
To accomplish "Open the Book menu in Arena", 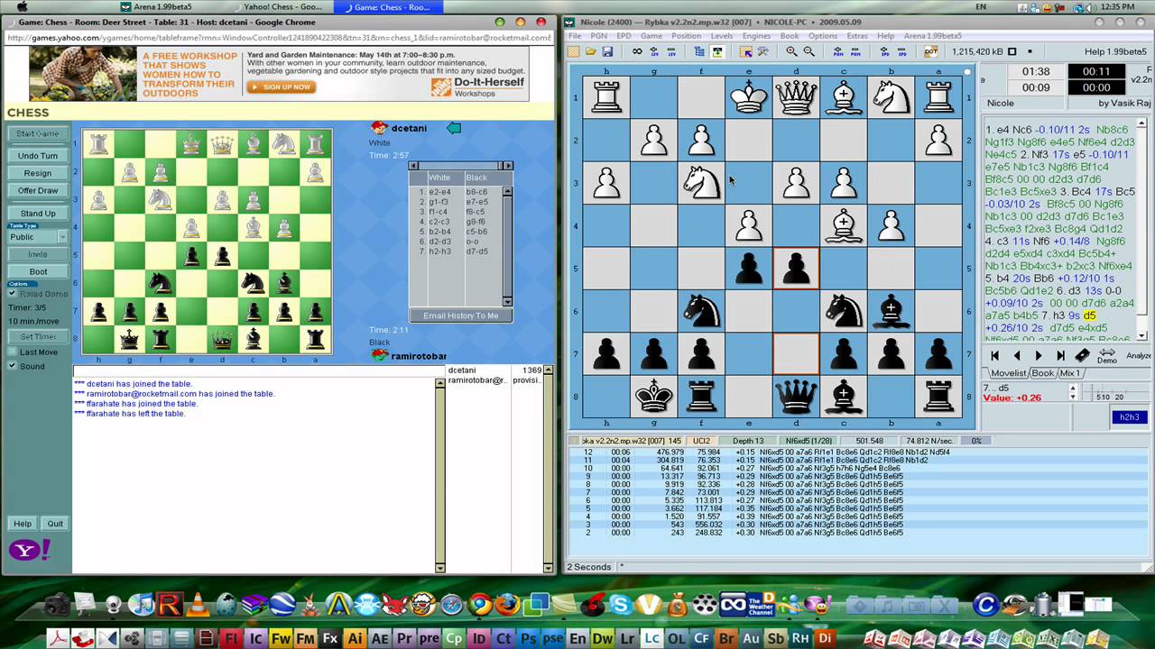I will tap(790, 36).
